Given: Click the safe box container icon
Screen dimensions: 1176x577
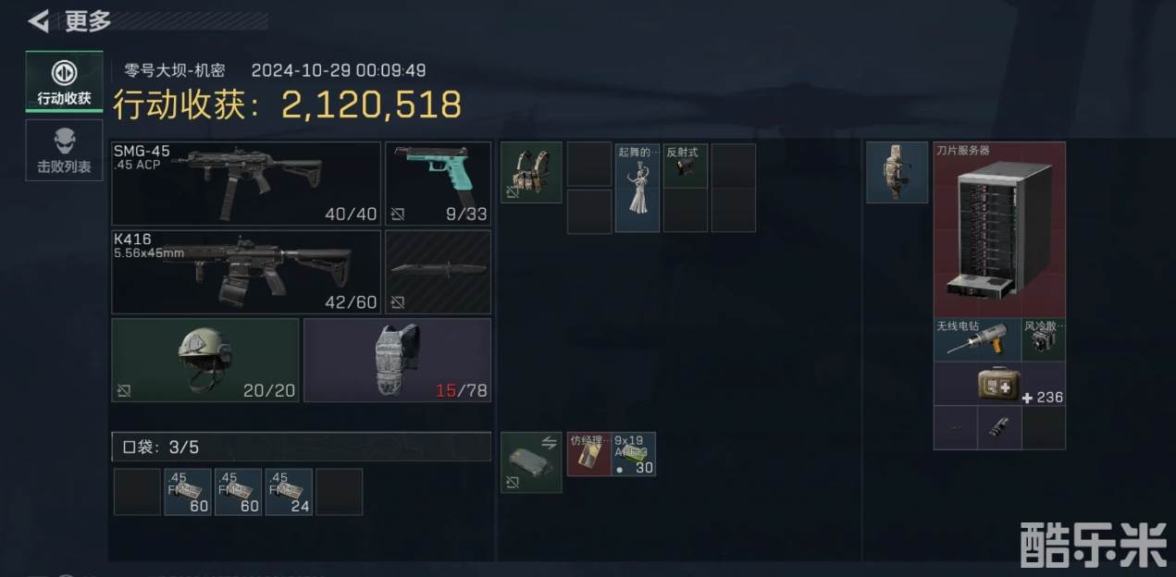Looking at the screenshot, I should (531, 462).
